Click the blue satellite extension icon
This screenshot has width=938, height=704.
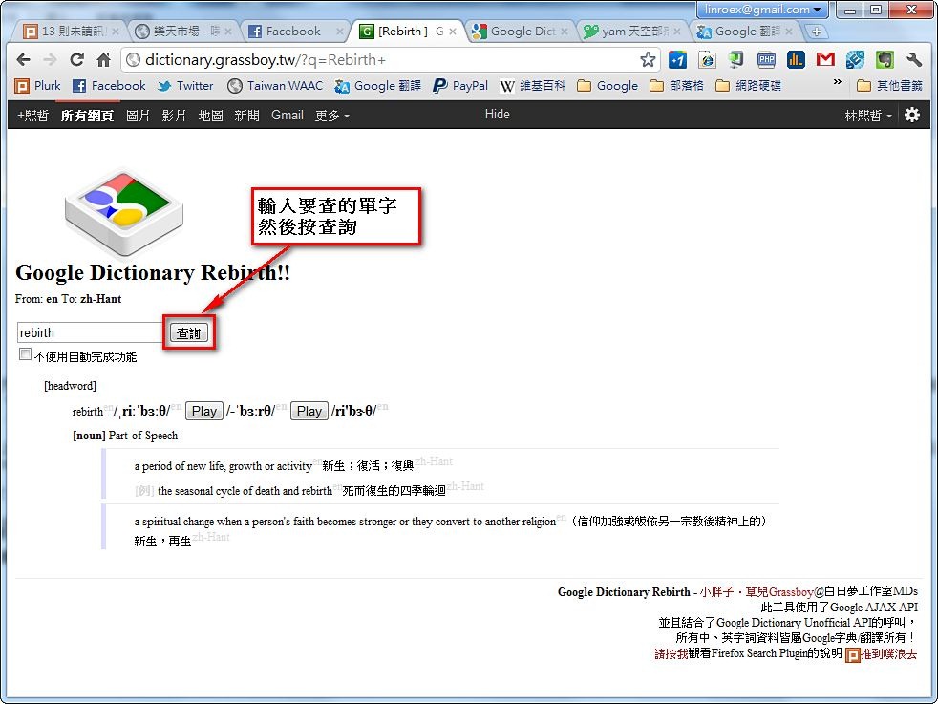tap(855, 60)
